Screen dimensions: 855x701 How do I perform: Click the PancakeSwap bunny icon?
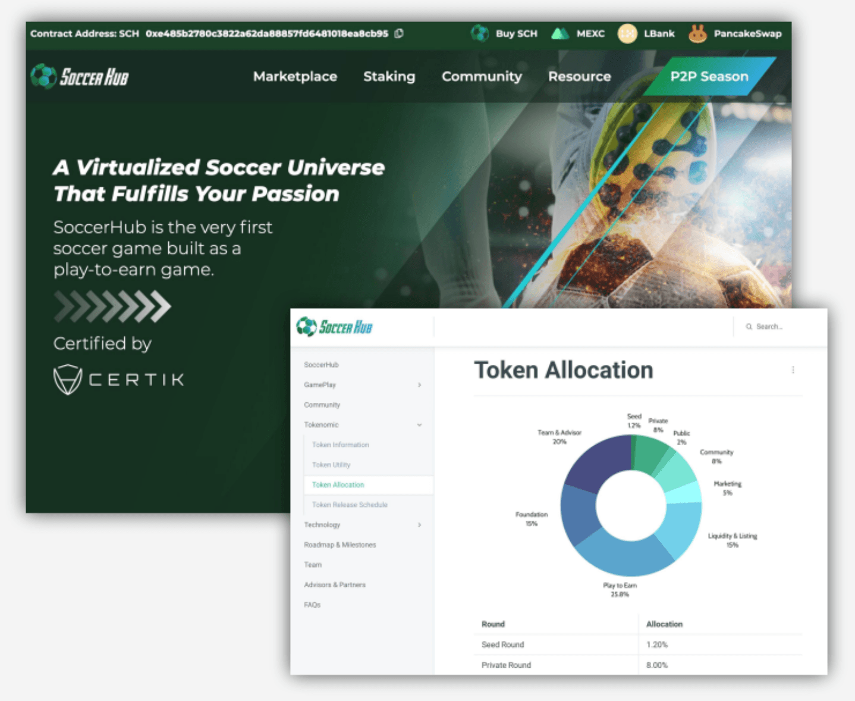pos(697,33)
